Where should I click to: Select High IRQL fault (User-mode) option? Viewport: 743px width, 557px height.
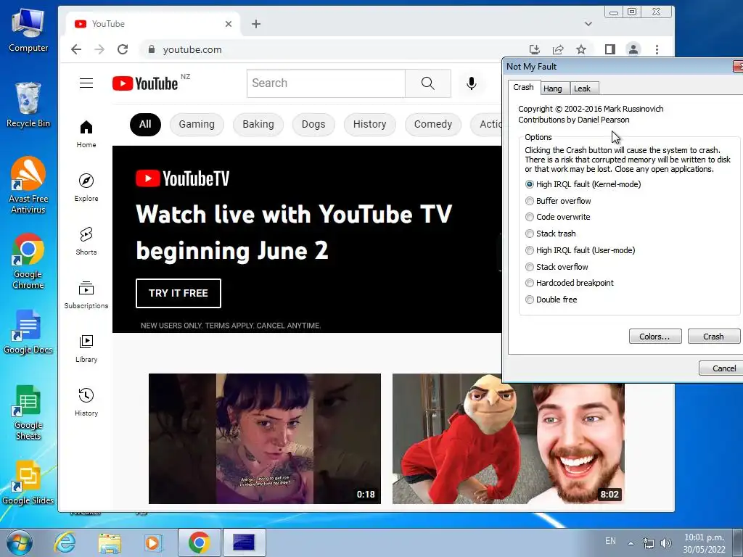click(x=580, y=250)
